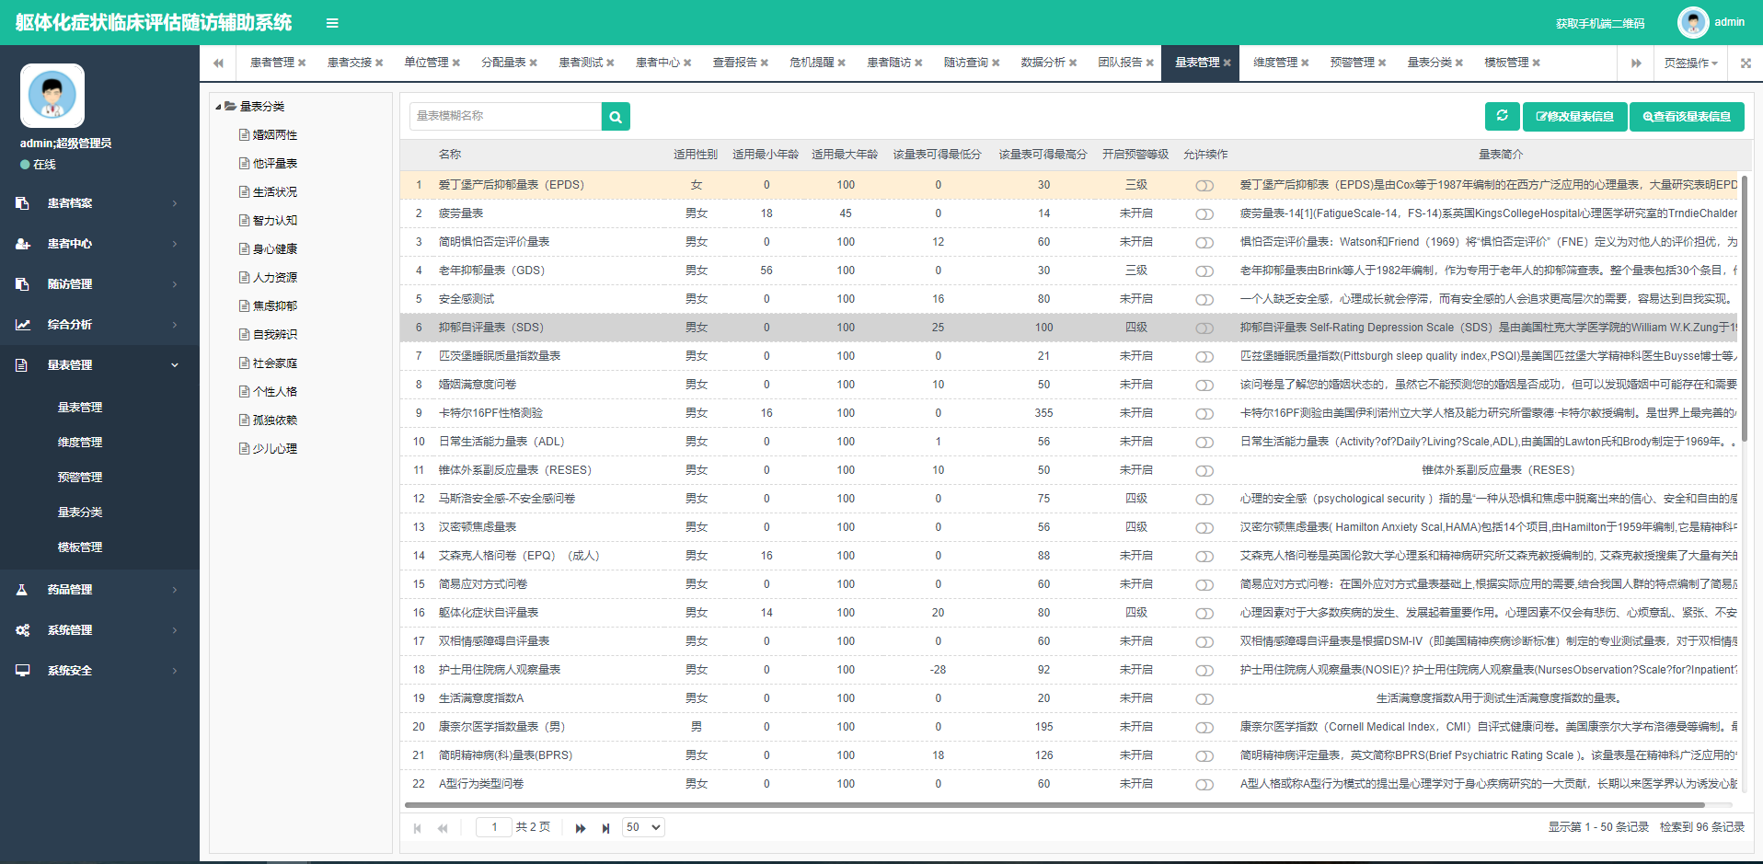Switch to the 数据分析 tab

click(1043, 63)
